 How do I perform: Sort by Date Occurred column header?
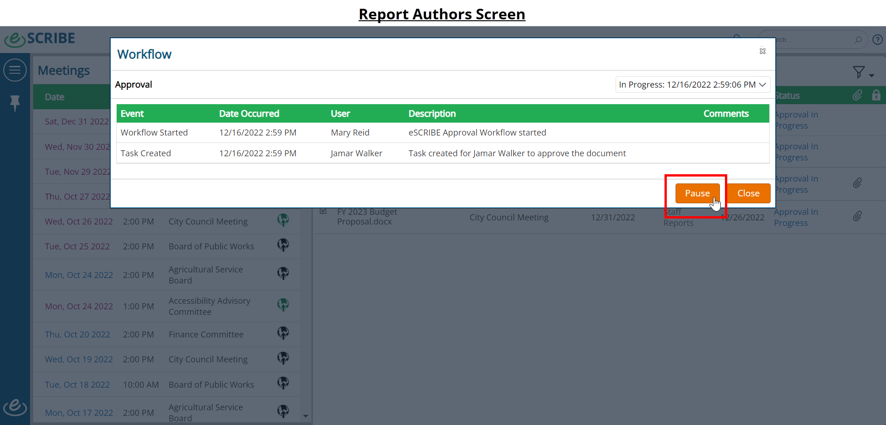tap(249, 113)
